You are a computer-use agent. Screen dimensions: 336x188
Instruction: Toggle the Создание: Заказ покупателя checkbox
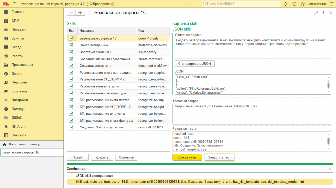point(71,127)
